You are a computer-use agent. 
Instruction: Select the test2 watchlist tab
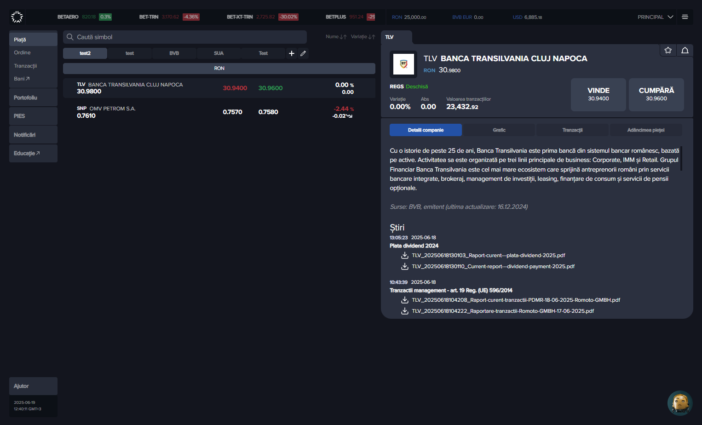tap(85, 53)
